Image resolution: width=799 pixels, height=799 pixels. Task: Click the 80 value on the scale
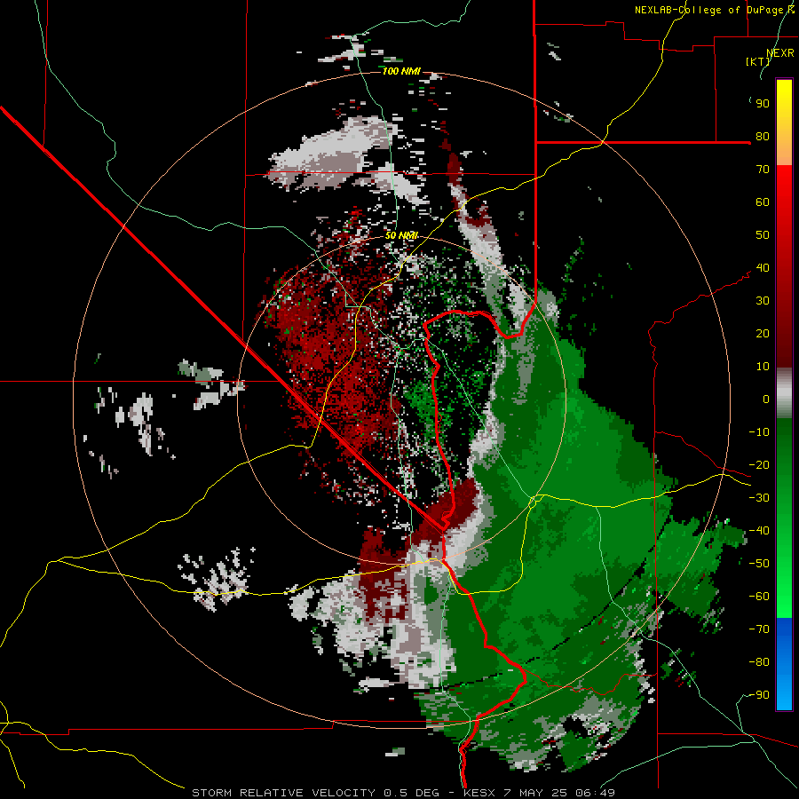763,137
